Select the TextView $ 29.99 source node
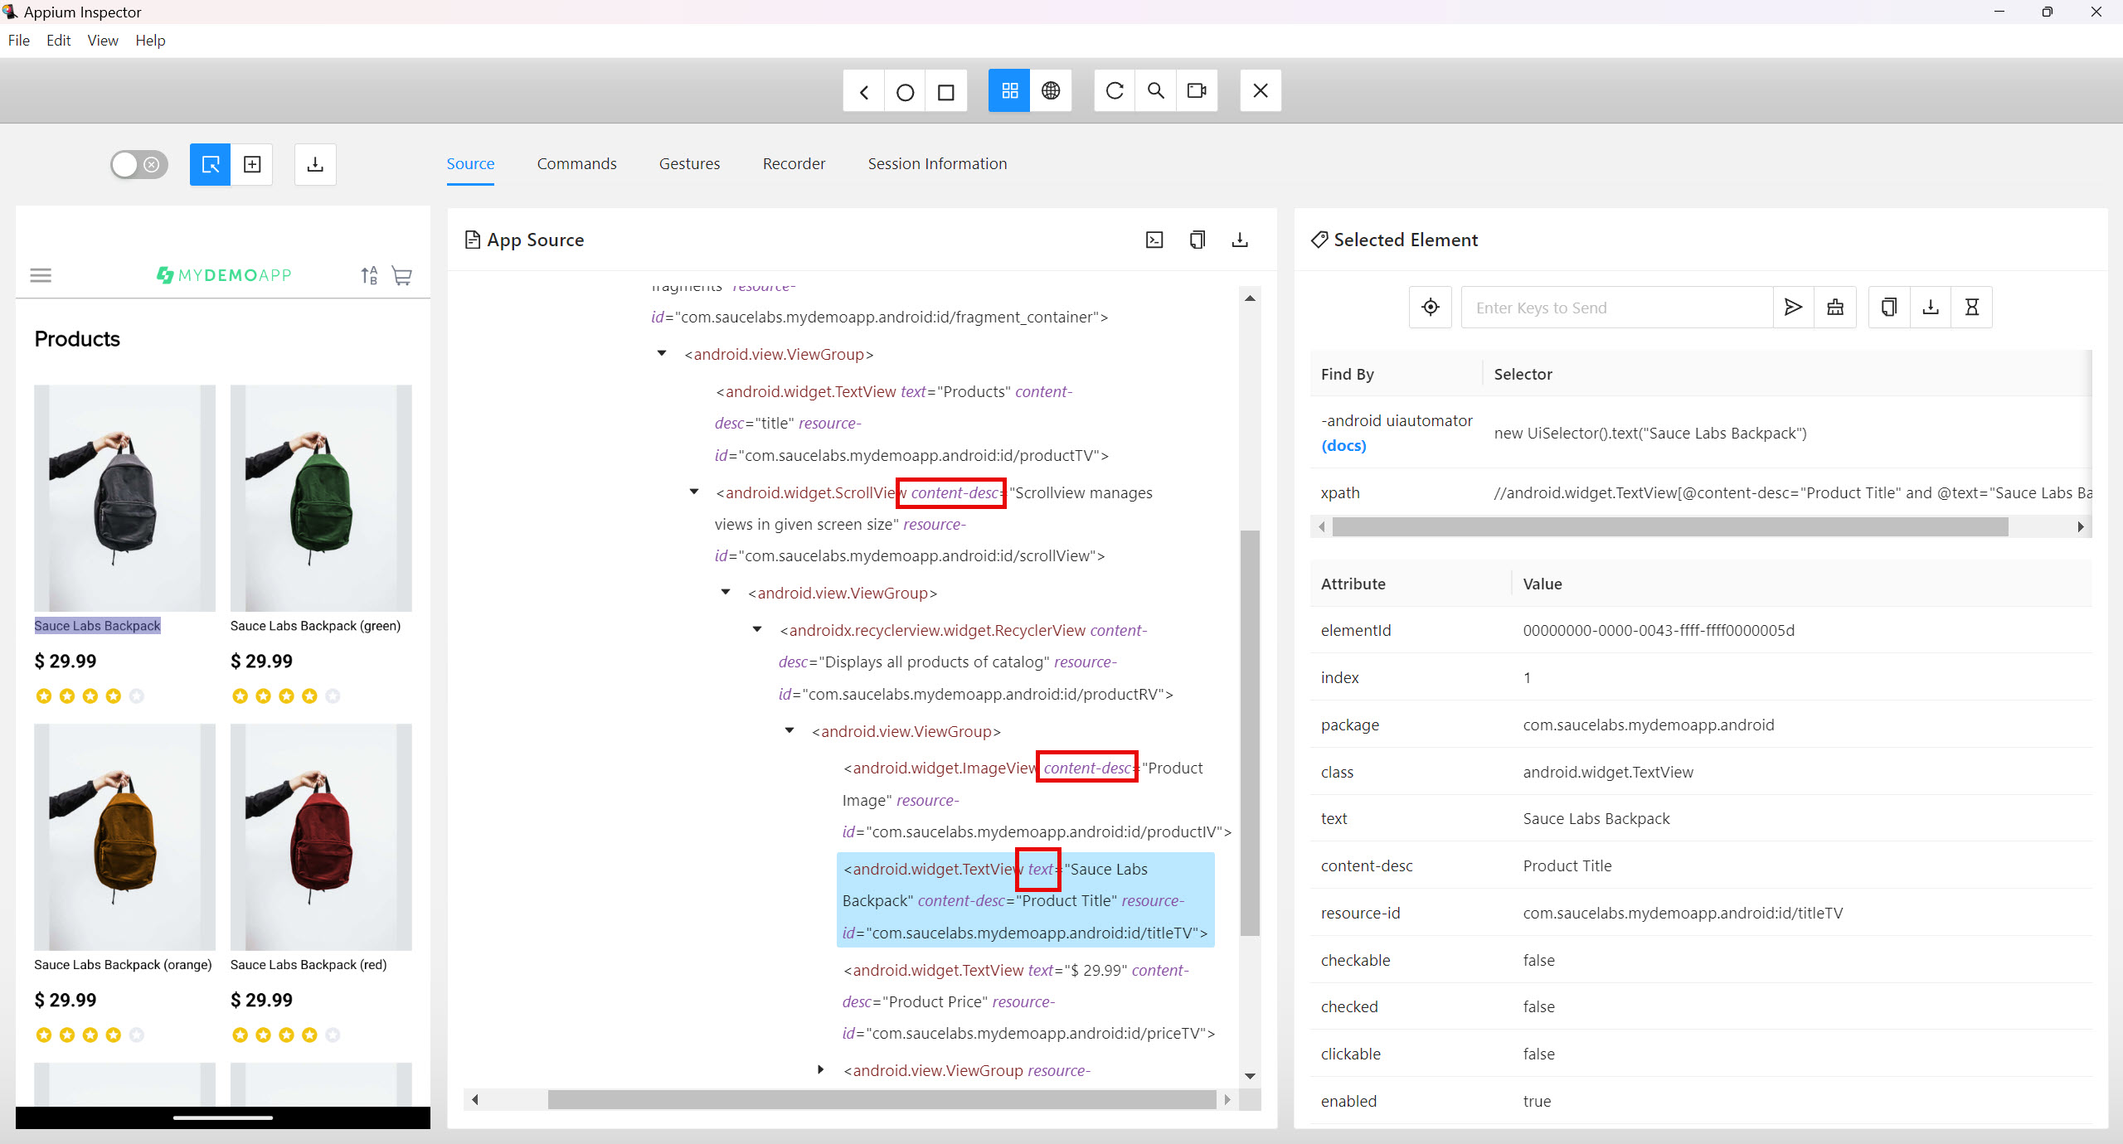Screen dimensions: 2123x1144 (1028, 1001)
